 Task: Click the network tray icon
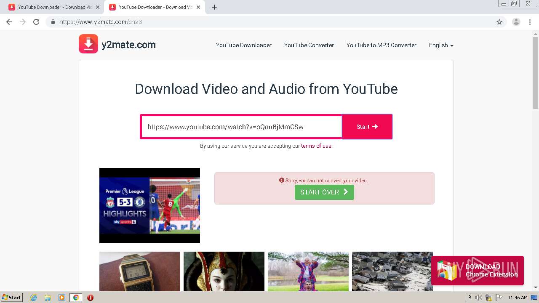coord(489,298)
